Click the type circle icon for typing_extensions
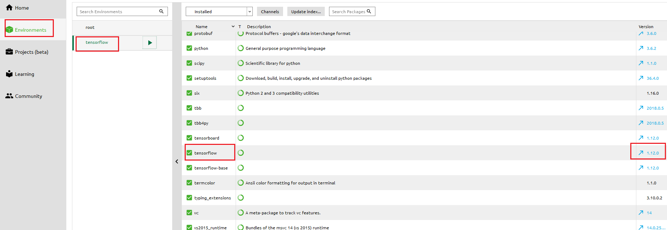 click(241, 198)
